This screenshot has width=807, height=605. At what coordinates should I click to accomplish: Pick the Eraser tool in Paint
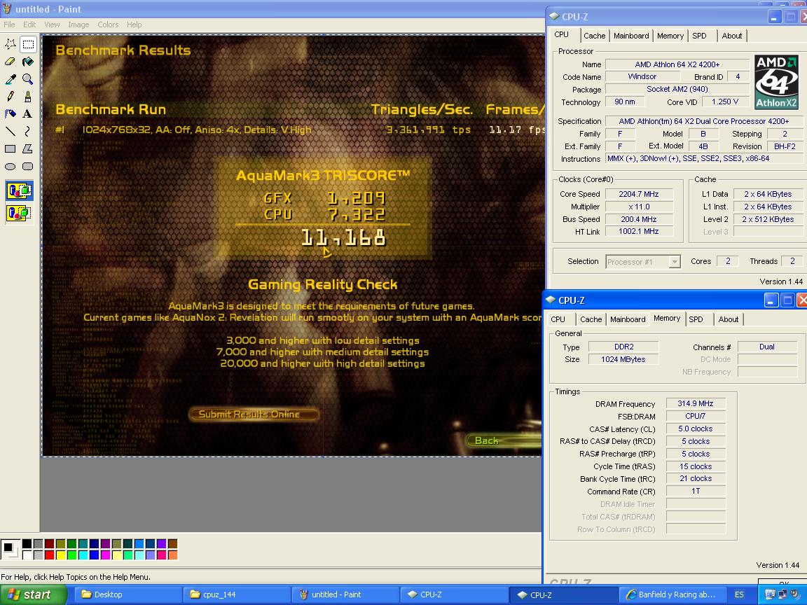pos(11,62)
